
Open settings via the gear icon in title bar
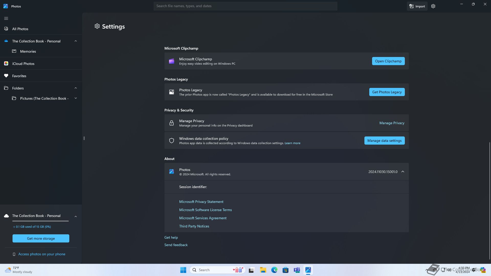433,6
